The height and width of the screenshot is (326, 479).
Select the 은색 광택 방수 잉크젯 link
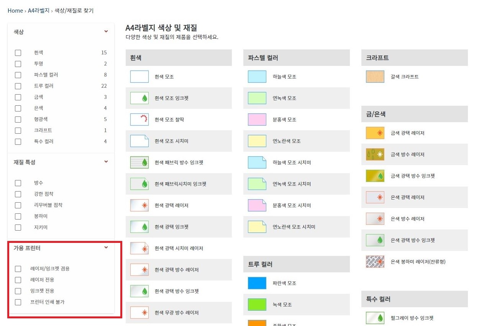(412, 240)
